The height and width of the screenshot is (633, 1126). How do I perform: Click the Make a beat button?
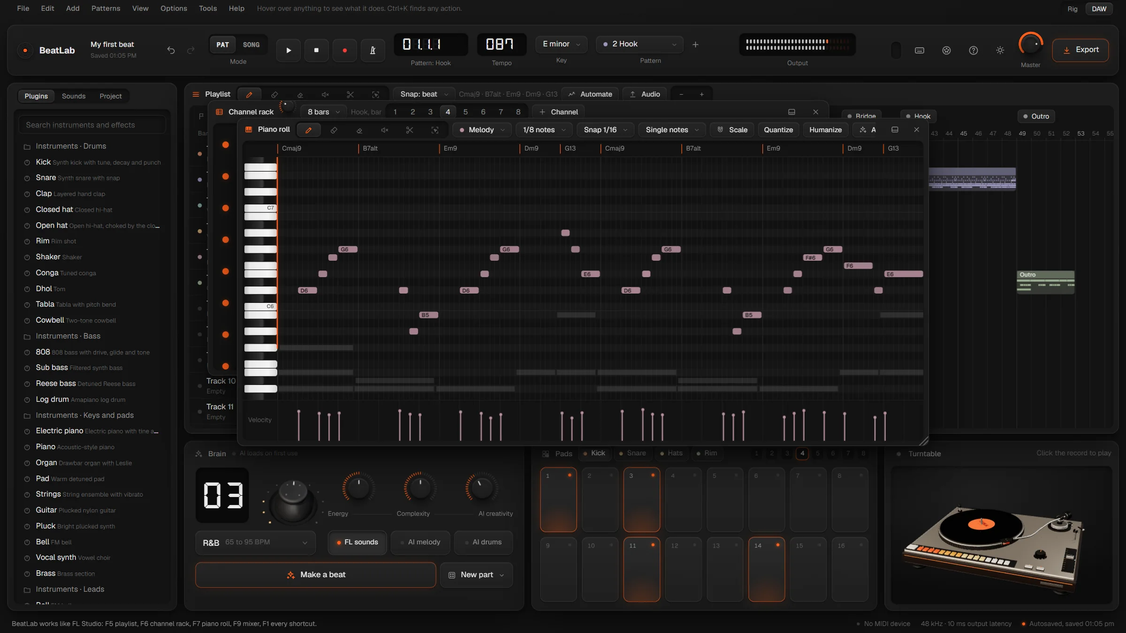click(315, 575)
